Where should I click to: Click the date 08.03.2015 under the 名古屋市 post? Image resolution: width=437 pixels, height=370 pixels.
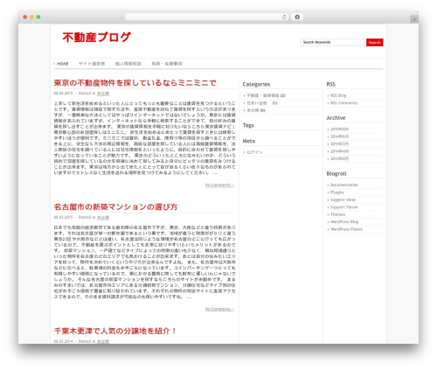tap(63, 217)
